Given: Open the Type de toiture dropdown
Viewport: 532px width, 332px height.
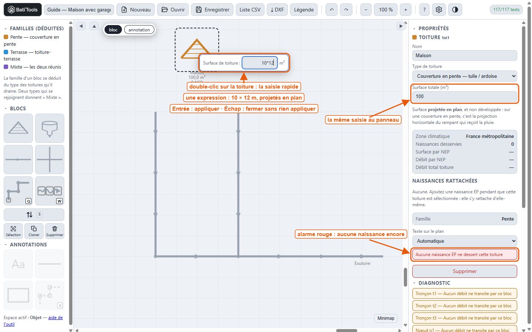Looking at the screenshot, I should (x=465, y=76).
